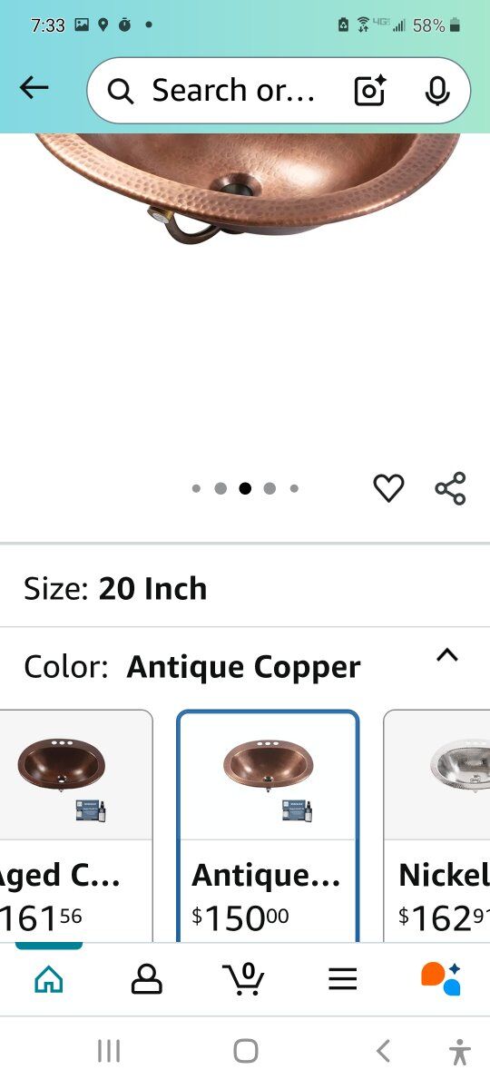Open the hamburger menu in bottom bar
490x1089 pixels.
342,979
